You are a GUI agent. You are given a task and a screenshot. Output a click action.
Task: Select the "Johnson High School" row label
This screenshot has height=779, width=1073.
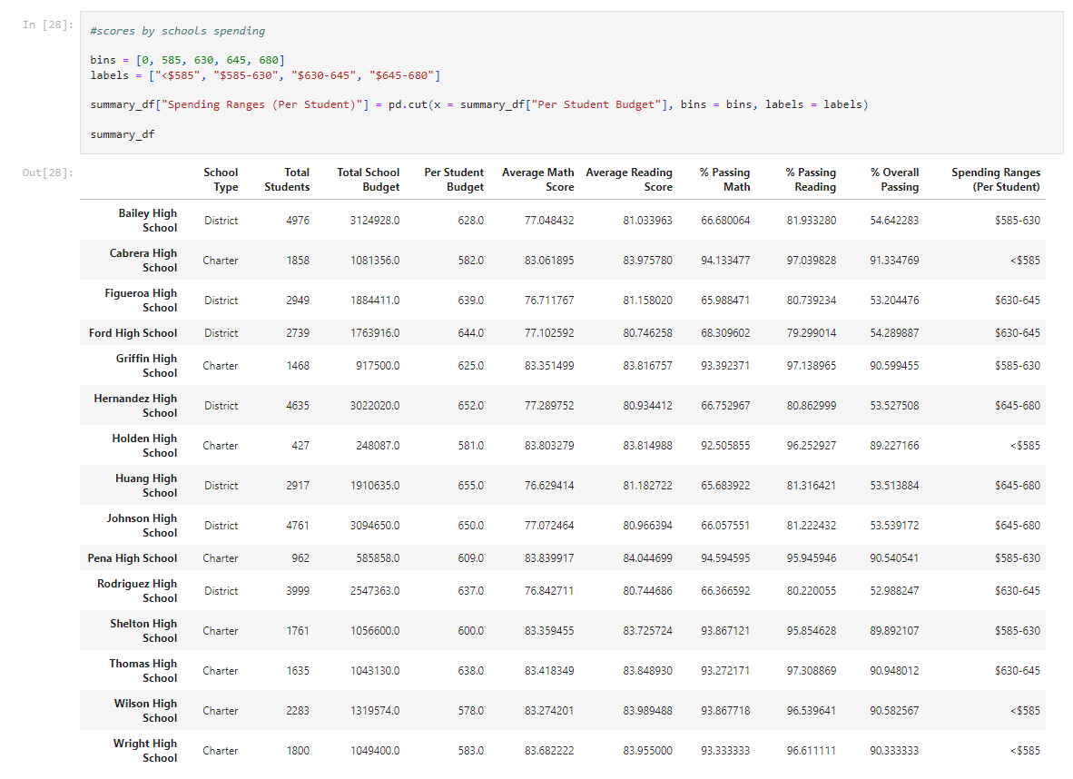[x=142, y=525]
